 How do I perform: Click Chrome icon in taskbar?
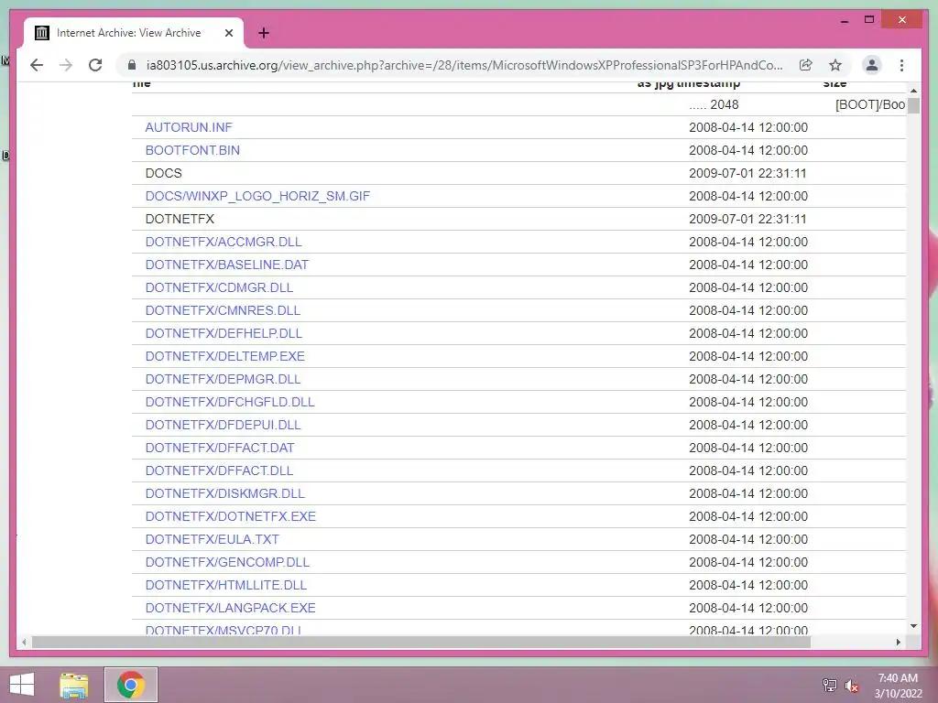130,685
